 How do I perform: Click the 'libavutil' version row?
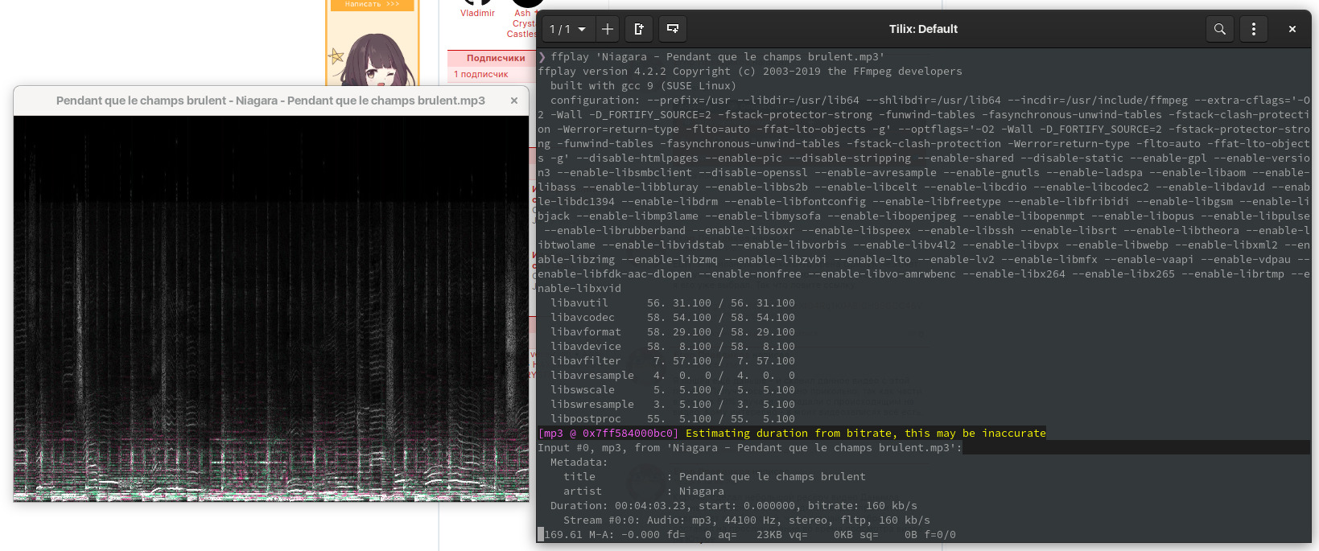tap(673, 302)
